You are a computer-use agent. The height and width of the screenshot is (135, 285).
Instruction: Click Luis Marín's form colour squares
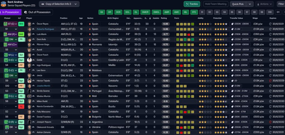point(185,34)
